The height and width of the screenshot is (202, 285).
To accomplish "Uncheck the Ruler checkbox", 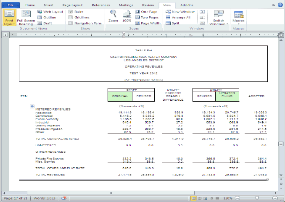I will coord(71,12).
